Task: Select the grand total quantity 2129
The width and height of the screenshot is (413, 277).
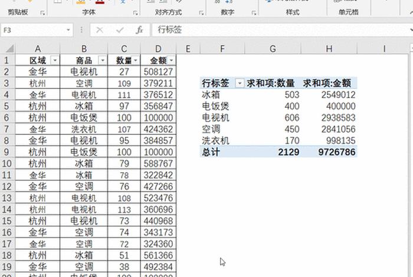Action: pos(273,152)
